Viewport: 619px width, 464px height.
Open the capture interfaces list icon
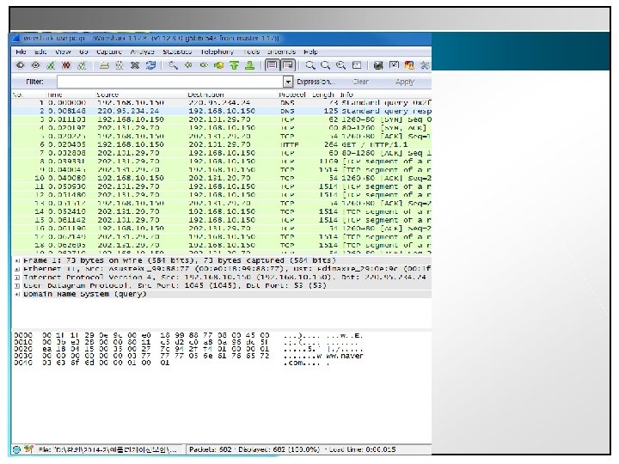coord(20,65)
